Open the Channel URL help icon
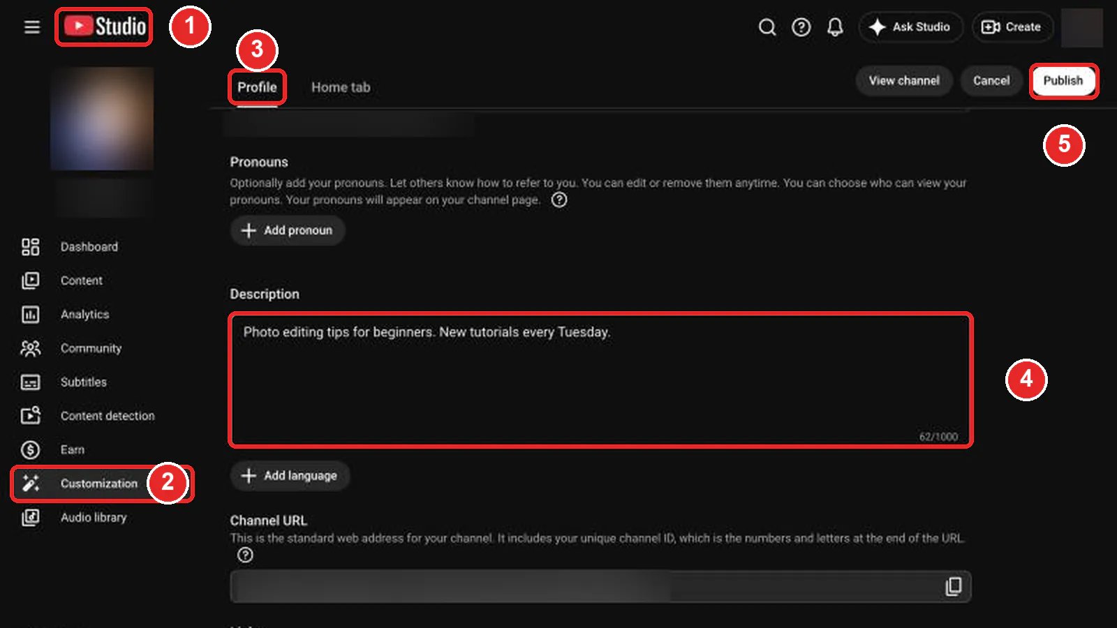This screenshot has width=1117, height=628. [245, 555]
